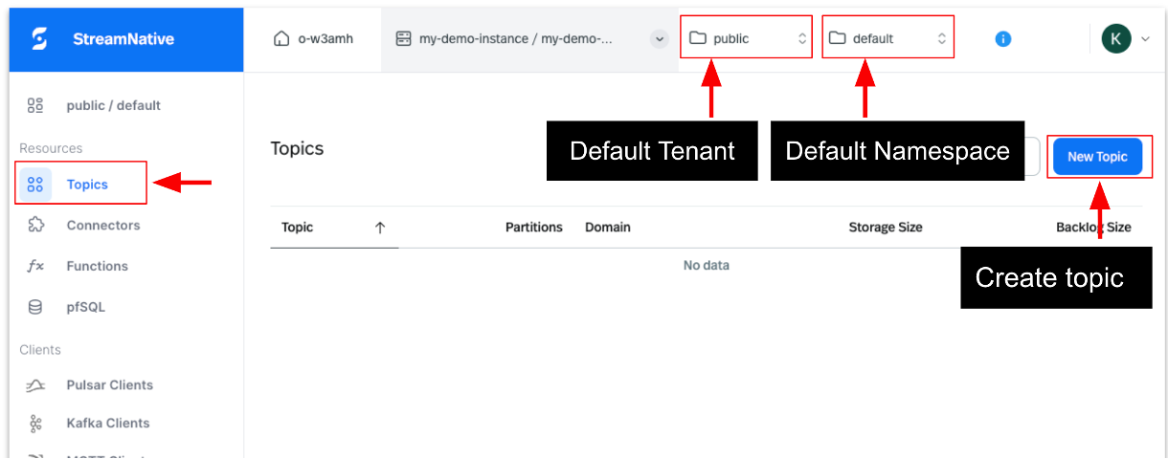Click the Clients section label

(40, 350)
